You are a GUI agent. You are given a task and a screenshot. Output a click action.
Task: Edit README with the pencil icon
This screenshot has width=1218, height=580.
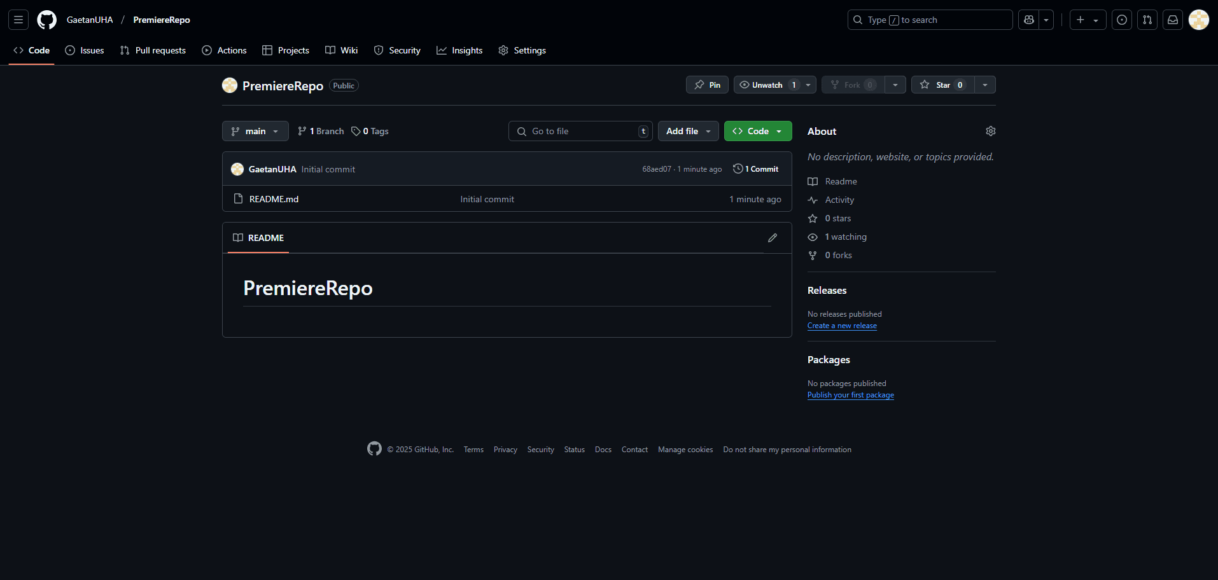click(x=772, y=238)
